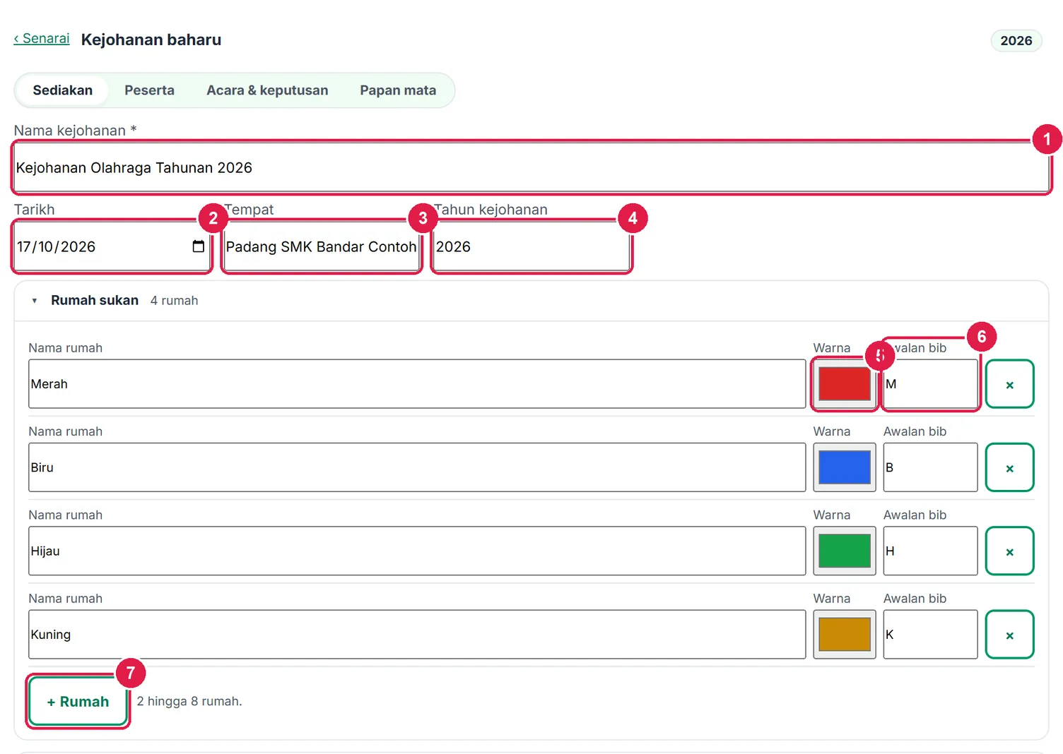Viewport: 1063px width, 754px height.
Task: Open the Papan mata tab
Action: coord(398,90)
